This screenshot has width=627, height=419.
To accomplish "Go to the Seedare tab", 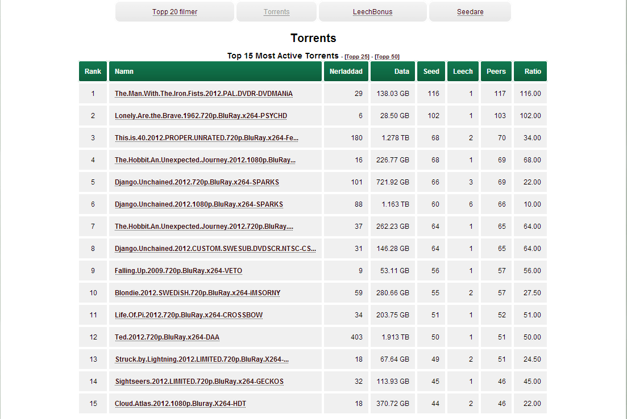I will click(470, 12).
